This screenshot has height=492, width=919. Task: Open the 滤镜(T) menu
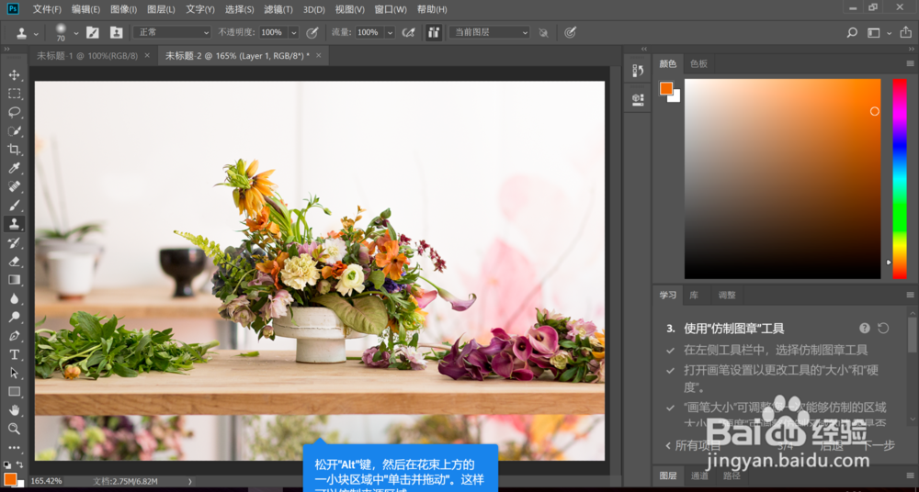point(278,9)
